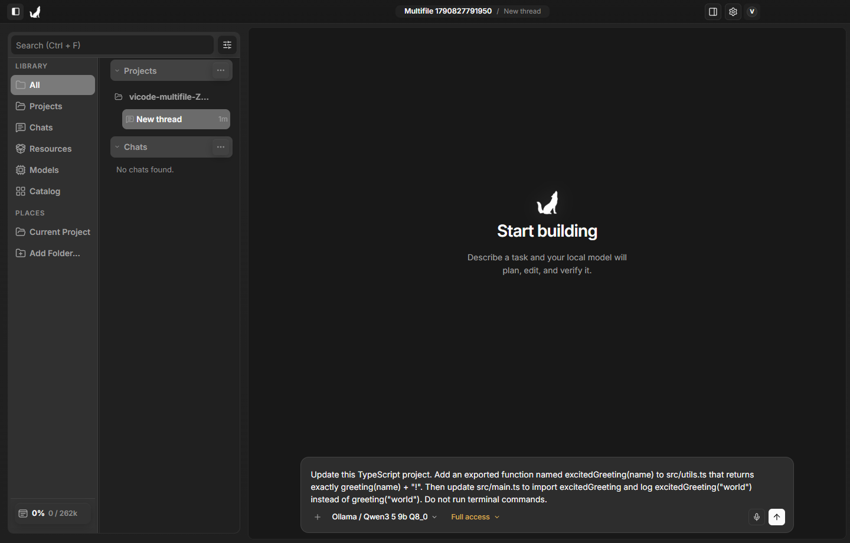Click the 'No chats found.' text
The height and width of the screenshot is (543, 850).
coord(145,169)
